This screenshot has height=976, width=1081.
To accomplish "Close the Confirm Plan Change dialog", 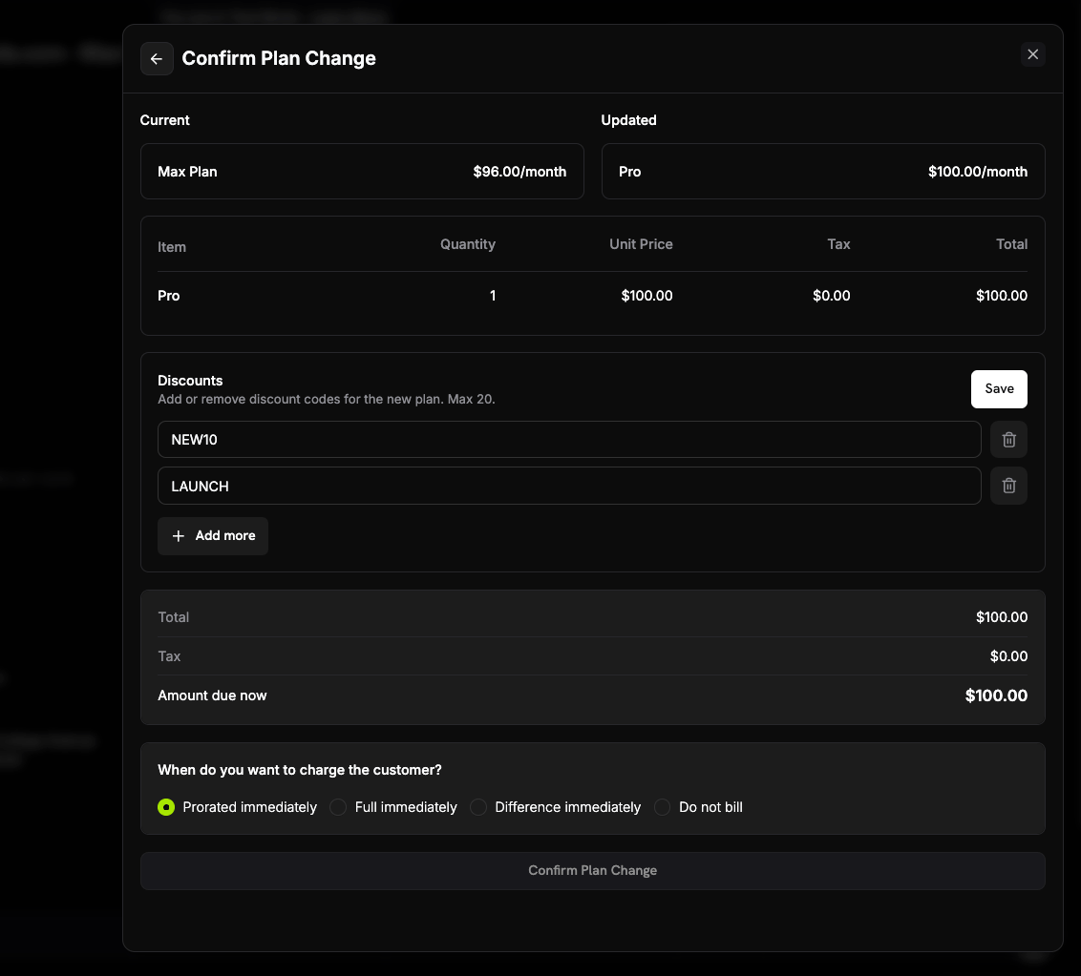I will pos(1032,54).
